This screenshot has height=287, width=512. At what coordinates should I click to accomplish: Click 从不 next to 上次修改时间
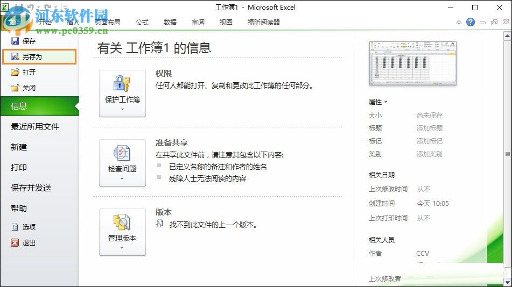tap(424, 189)
